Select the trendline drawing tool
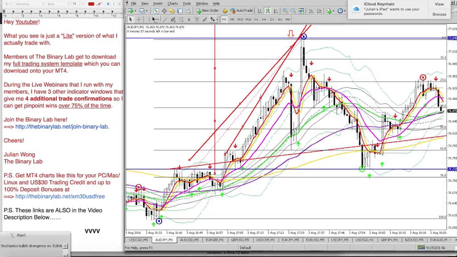457x257 pixels. click(x=165, y=19)
